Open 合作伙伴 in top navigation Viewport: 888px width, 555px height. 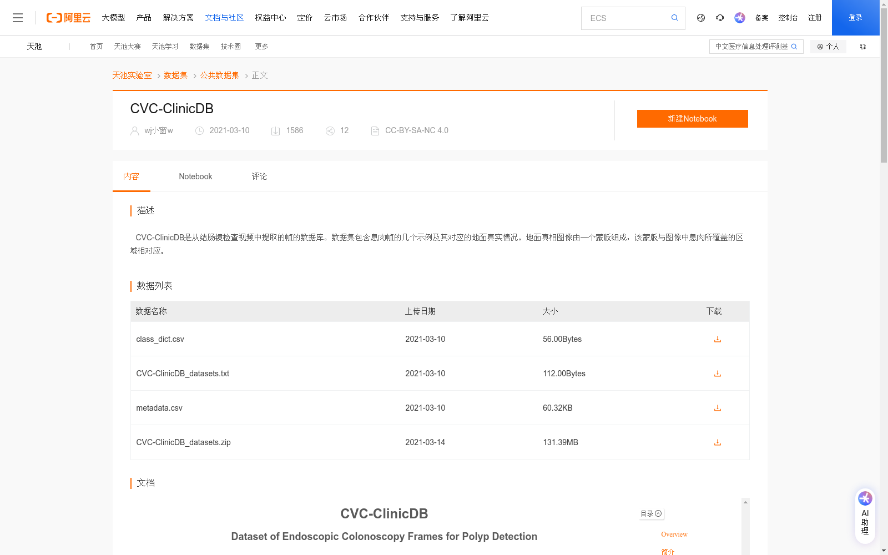tap(374, 18)
